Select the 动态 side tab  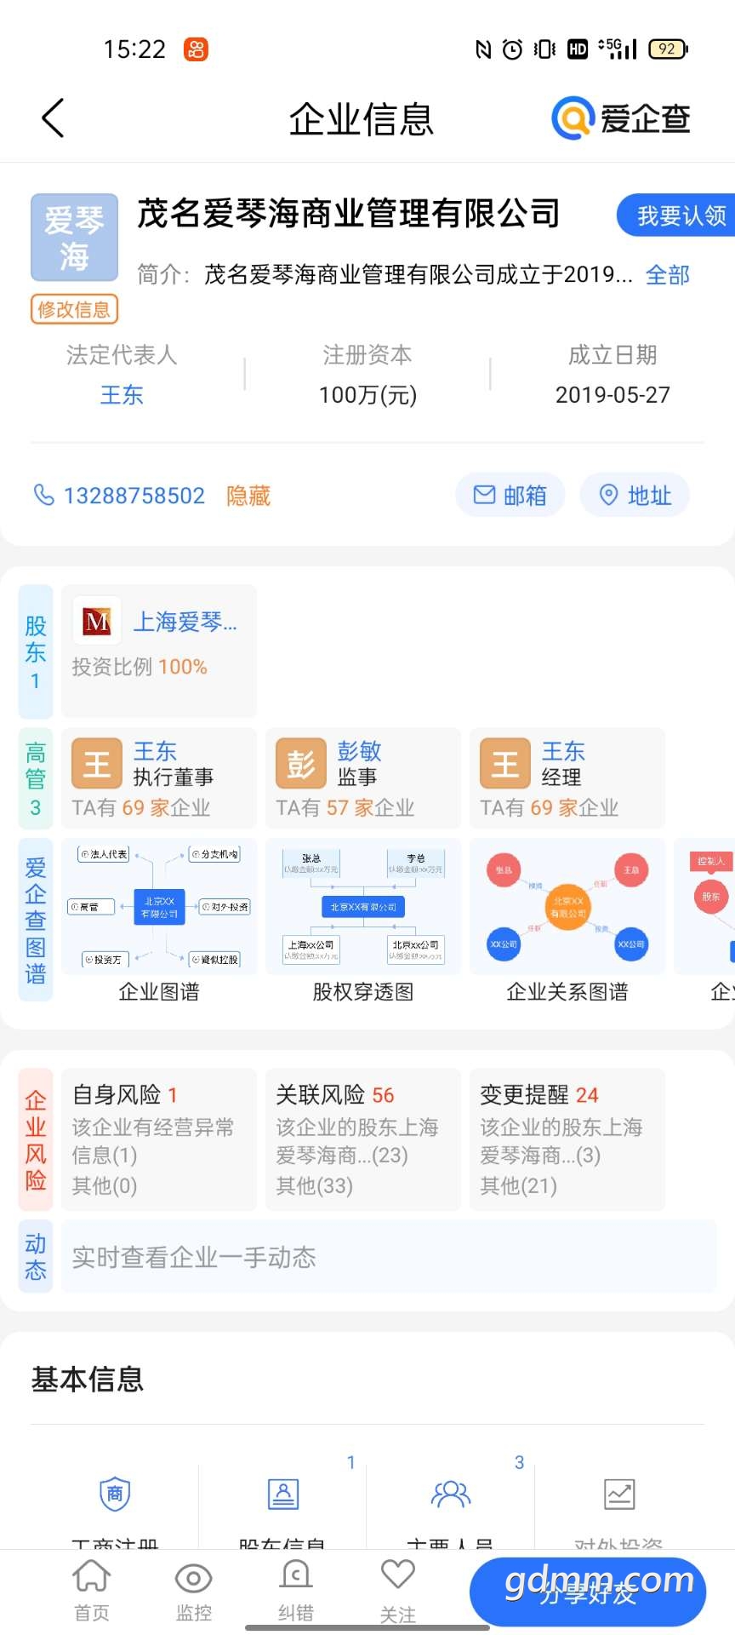point(36,1256)
